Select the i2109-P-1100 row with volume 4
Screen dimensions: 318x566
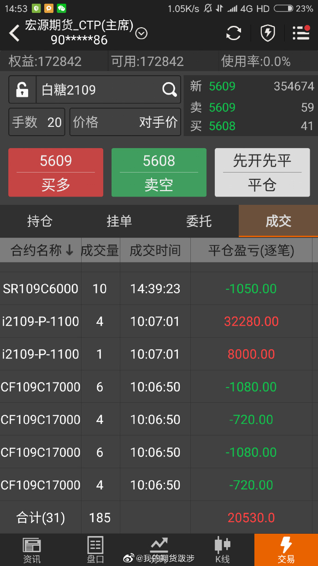[159, 322]
